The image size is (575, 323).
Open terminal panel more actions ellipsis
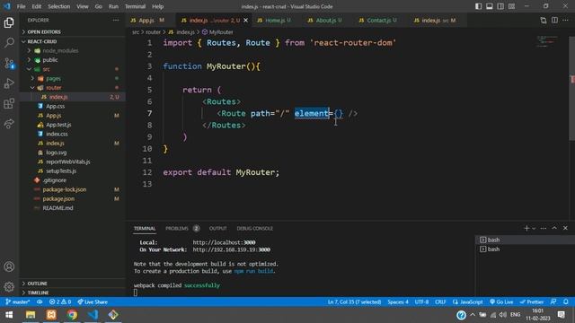coord(544,228)
